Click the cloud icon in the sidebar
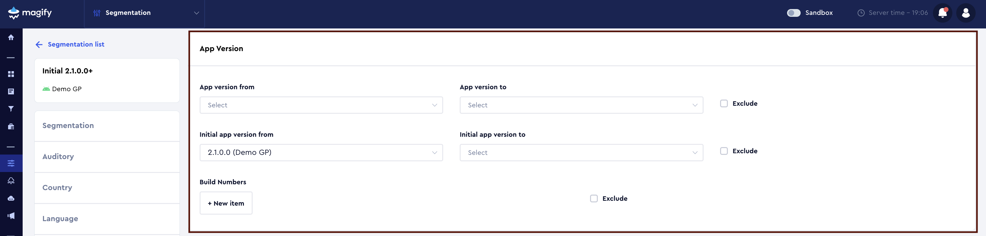Screen dimensions: 986x236 [11, 198]
